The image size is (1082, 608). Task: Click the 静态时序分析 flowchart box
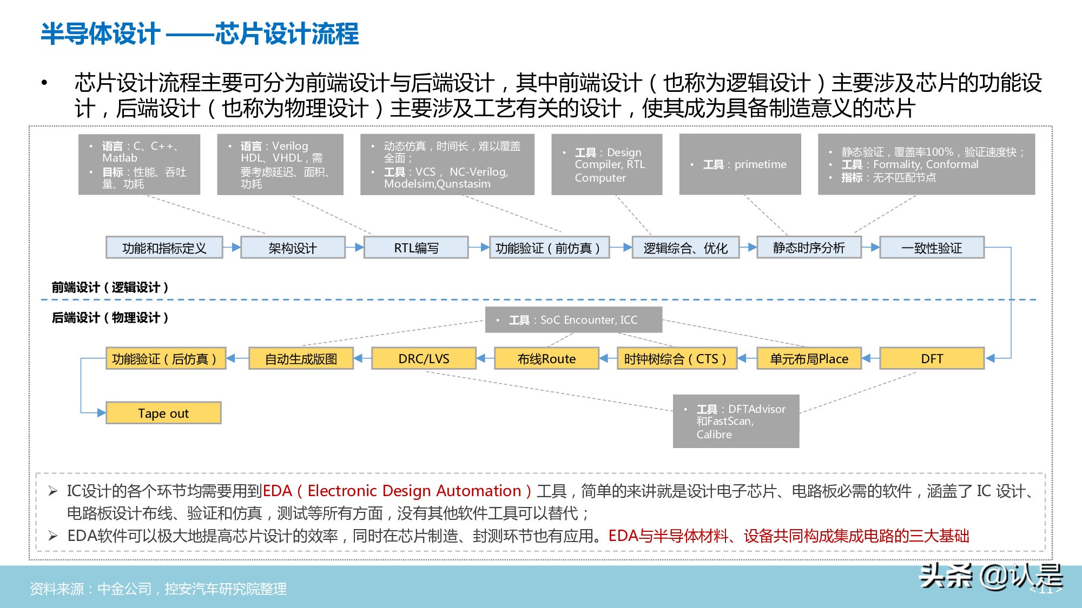click(x=810, y=248)
